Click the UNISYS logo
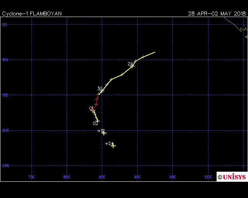 pos(232,177)
